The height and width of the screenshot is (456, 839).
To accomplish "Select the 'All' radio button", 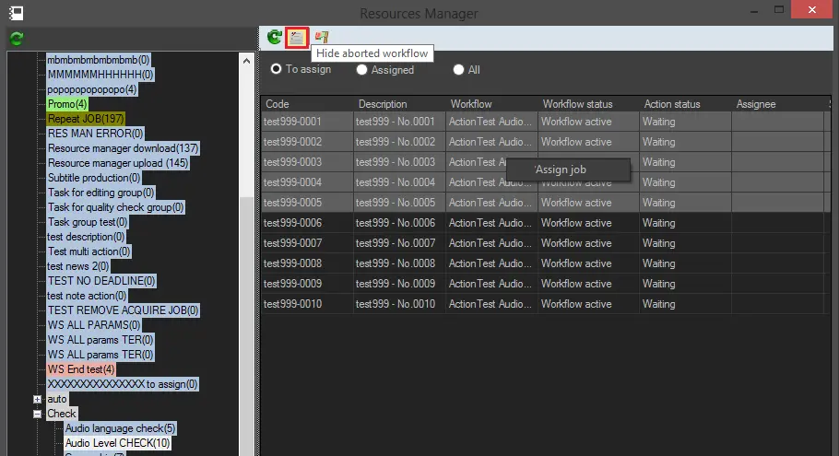I will 459,69.
